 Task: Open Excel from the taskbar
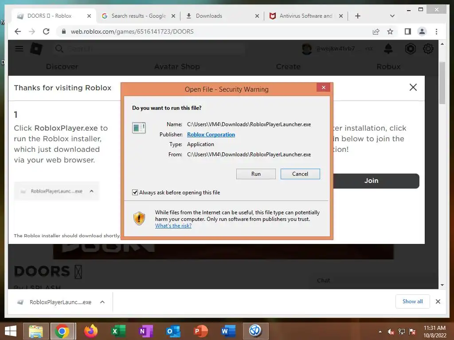click(x=118, y=331)
